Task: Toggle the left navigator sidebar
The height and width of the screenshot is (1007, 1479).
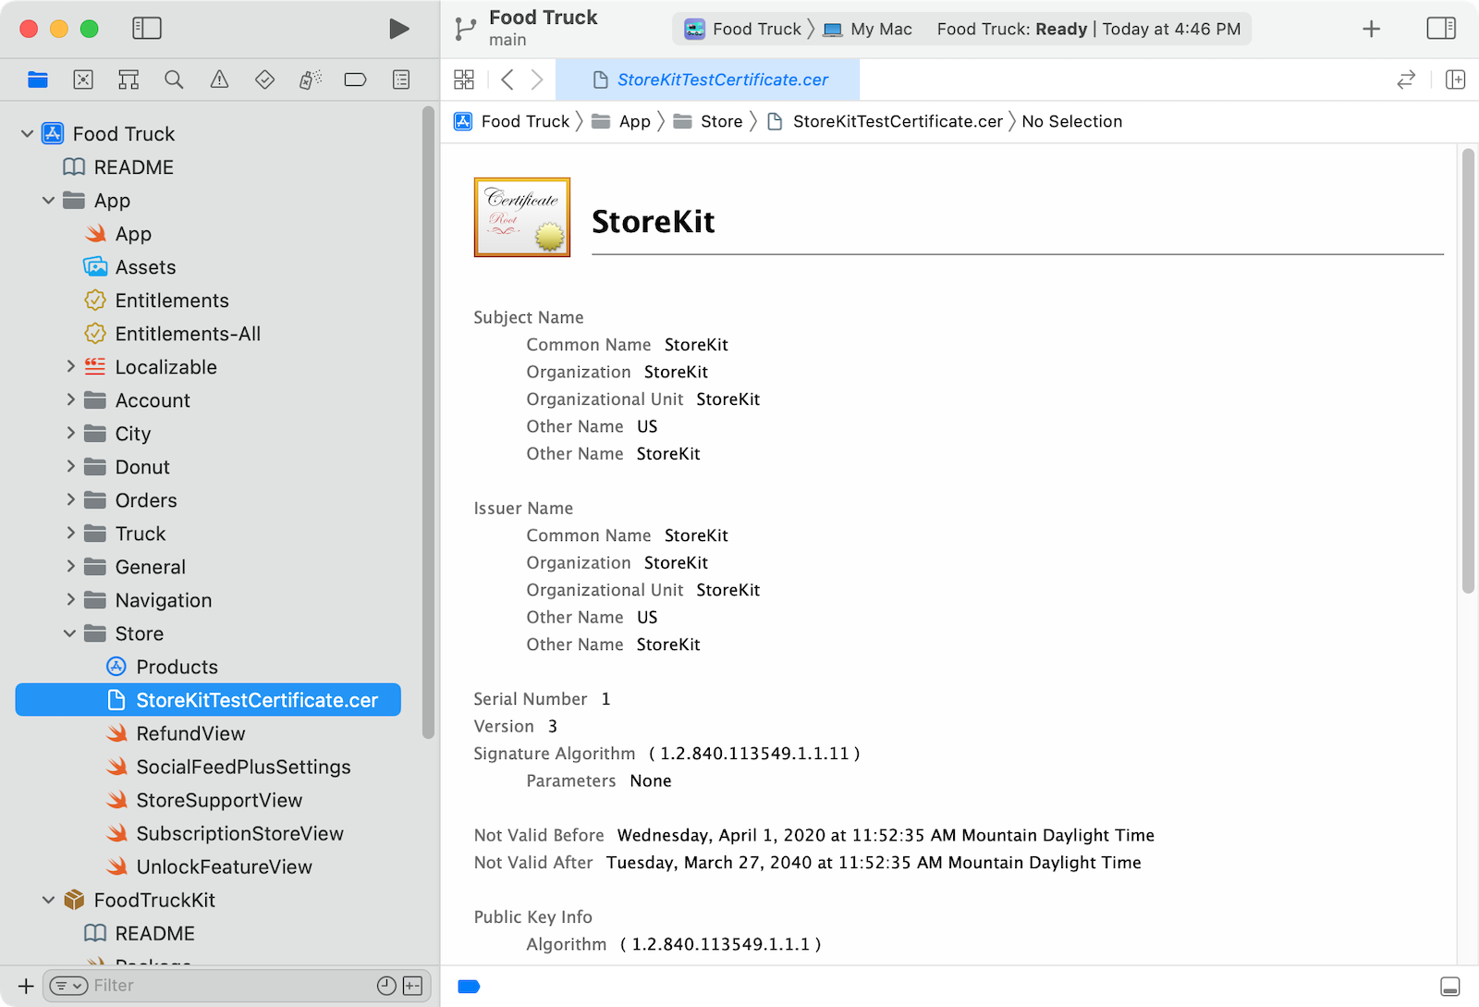Action: tap(147, 29)
